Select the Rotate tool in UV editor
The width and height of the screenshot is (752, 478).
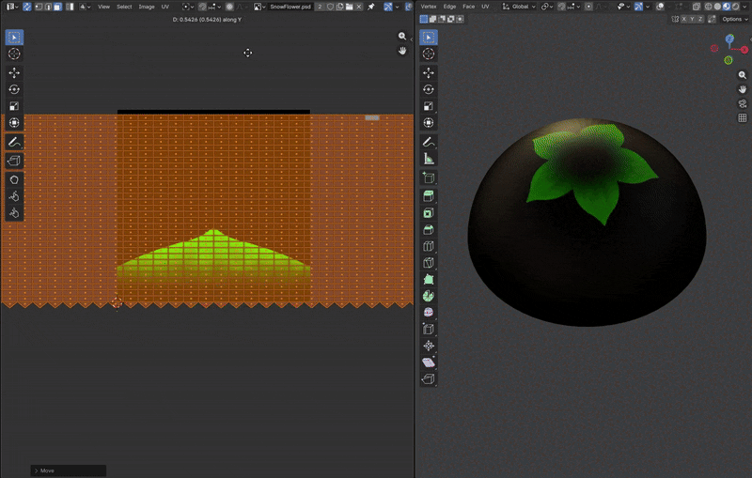pyautogui.click(x=14, y=89)
